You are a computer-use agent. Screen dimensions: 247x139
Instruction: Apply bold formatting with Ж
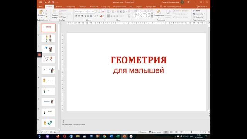coord(76,16)
